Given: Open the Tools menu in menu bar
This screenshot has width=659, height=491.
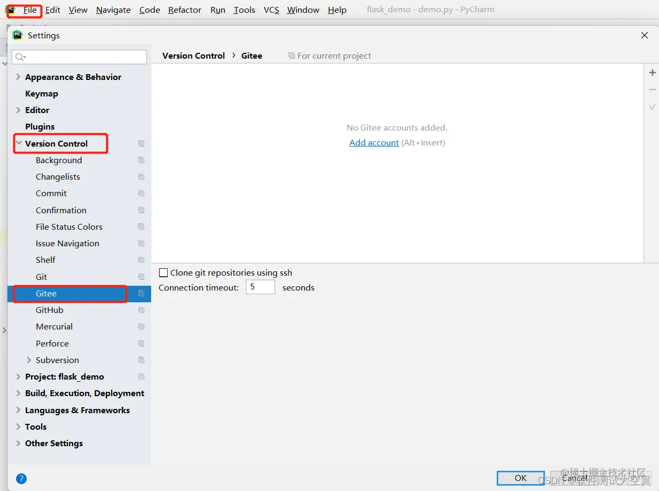Looking at the screenshot, I should tap(244, 10).
